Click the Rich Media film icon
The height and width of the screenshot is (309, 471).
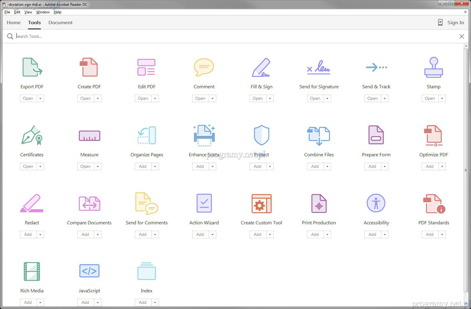(32, 271)
